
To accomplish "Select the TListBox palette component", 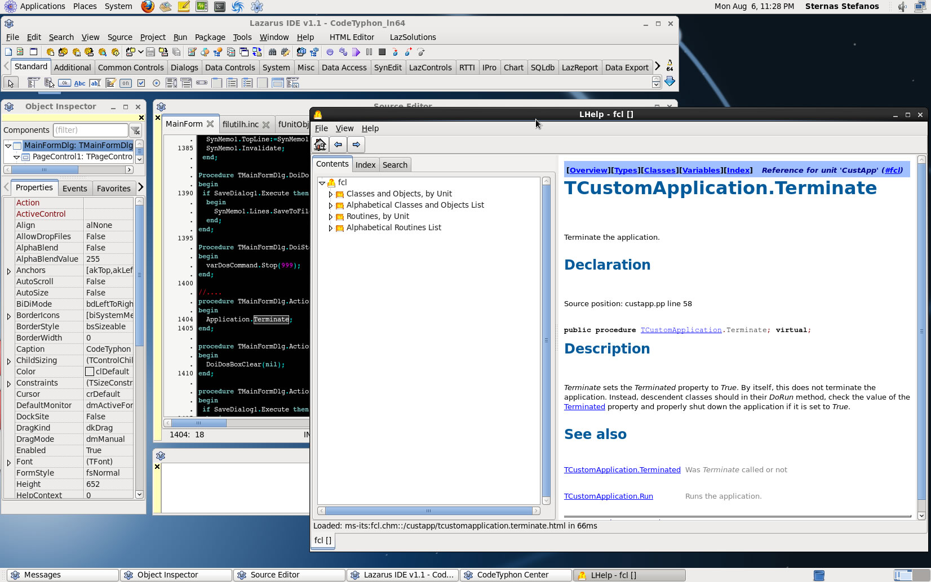I will point(171,83).
